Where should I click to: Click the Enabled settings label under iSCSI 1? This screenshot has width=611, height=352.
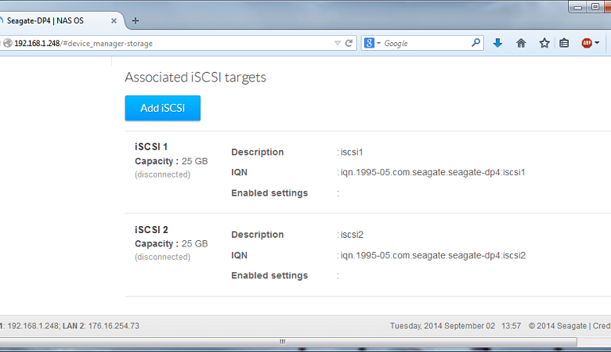coord(269,193)
